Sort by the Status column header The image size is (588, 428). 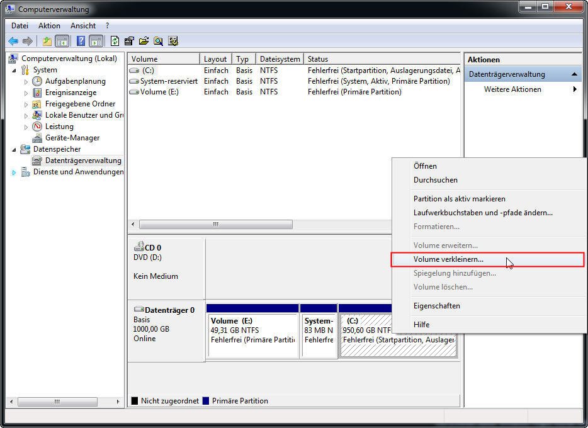(x=382, y=59)
